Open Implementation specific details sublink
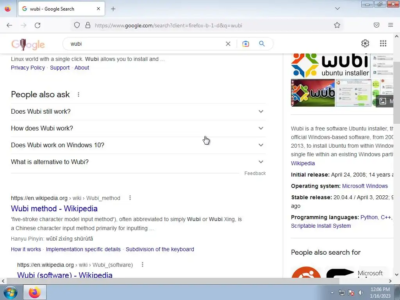The image size is (400, 300). (x=83, y=249)
